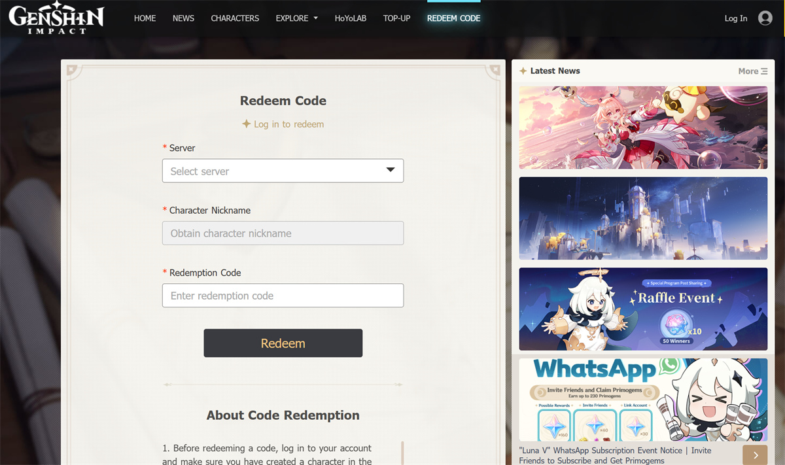Navigate to the CHARACTERS page
The width and height of the screenshot is (785, 465).
tap(235, 18)
